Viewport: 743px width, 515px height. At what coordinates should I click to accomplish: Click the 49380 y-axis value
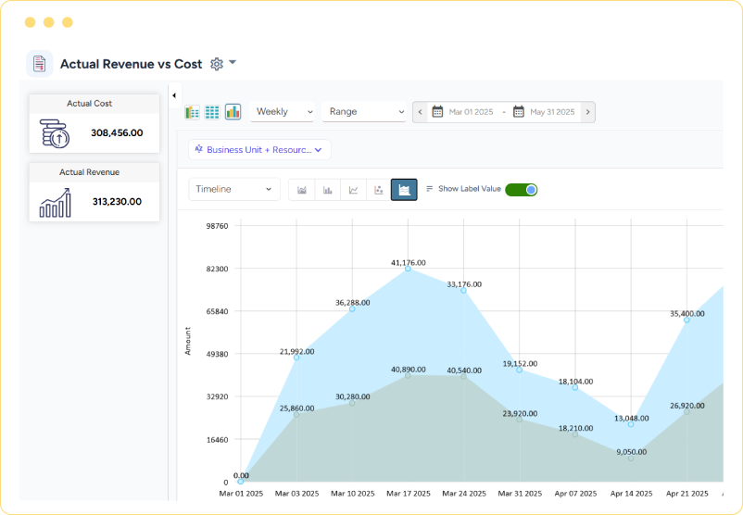[217, 354]
